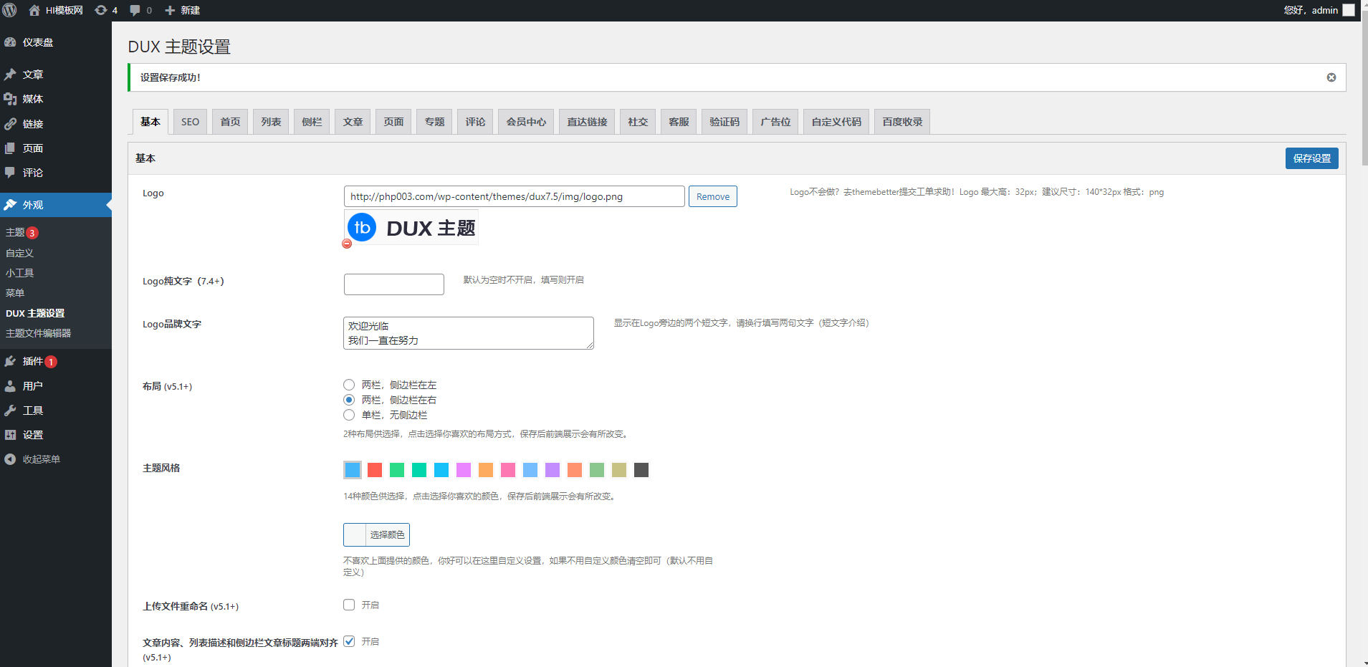This screenshot has height=667, width=1368.
Task: Open the WordPress logo menu
Action: [x=10, y=10]
